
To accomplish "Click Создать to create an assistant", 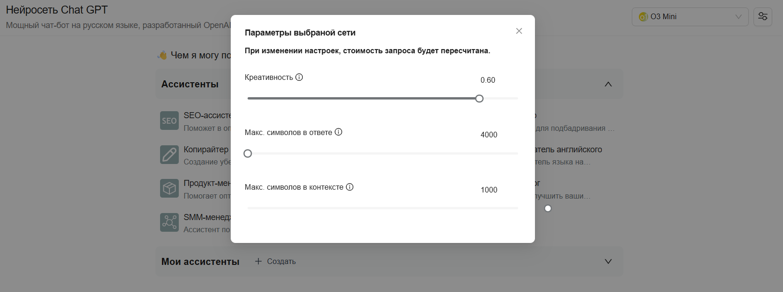I will pos(275,261).
